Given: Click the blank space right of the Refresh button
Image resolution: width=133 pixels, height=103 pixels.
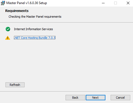Looking at the screenshot, I should point(78,85).
